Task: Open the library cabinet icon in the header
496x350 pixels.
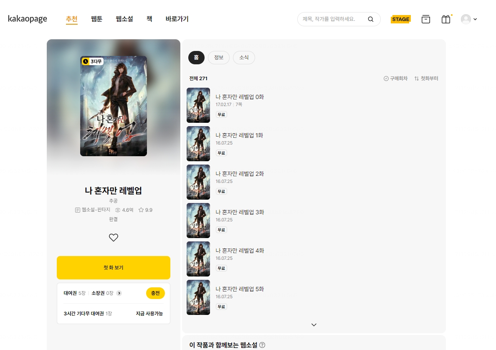Action: coord(426,19)
